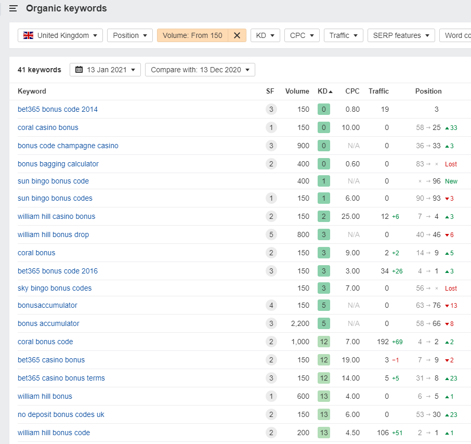471x444 pixels.
Task: Click SF badge 4 for bonusaccumulator
Action: coord(270,305)
